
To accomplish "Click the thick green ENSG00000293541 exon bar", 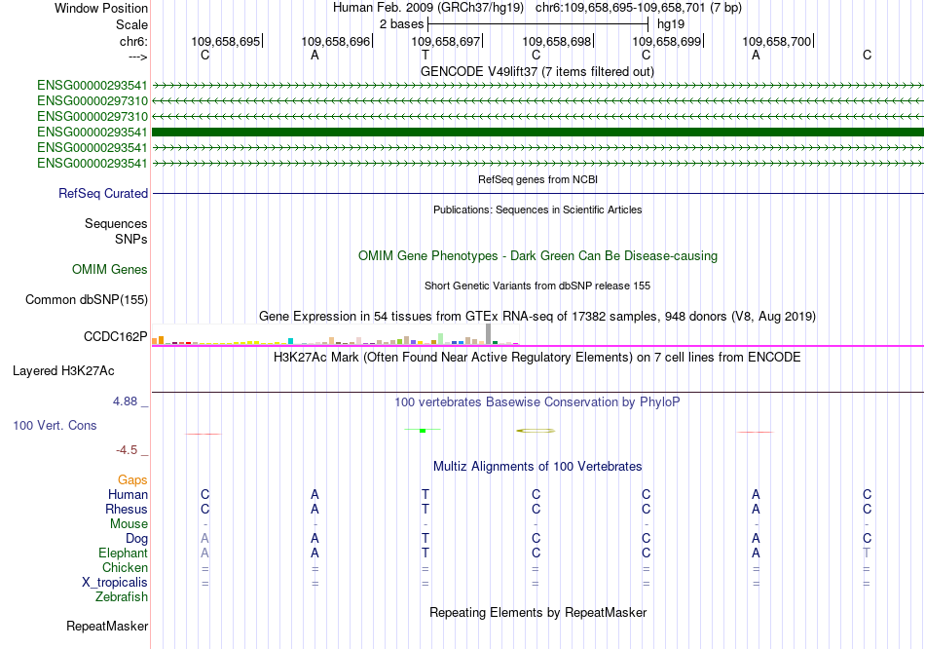I will point(537,132).
